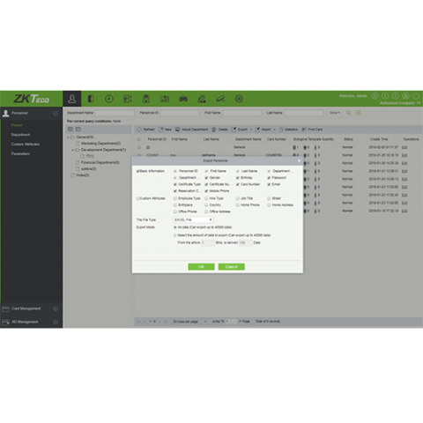Click the green search magnifier icon
Image resolution: width=423 pixels, height=423 pixels.
coord(348,113)
